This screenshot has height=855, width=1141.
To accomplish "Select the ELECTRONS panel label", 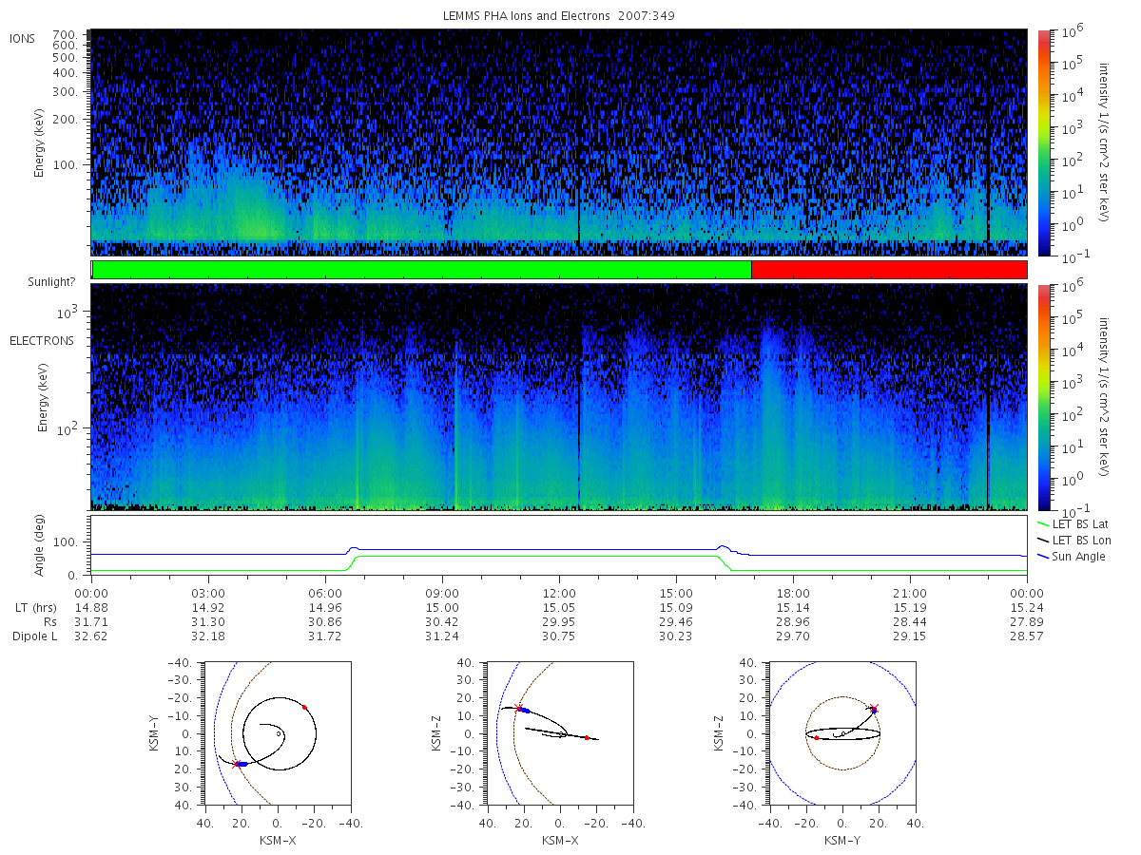I will pos(41,340).
